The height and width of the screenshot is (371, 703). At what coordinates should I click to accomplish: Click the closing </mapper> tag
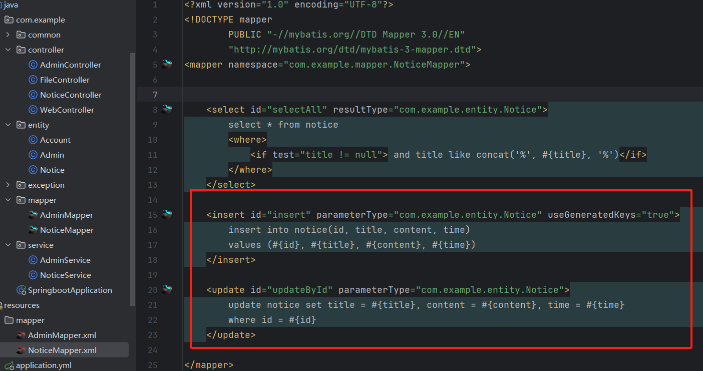[209, 365]
